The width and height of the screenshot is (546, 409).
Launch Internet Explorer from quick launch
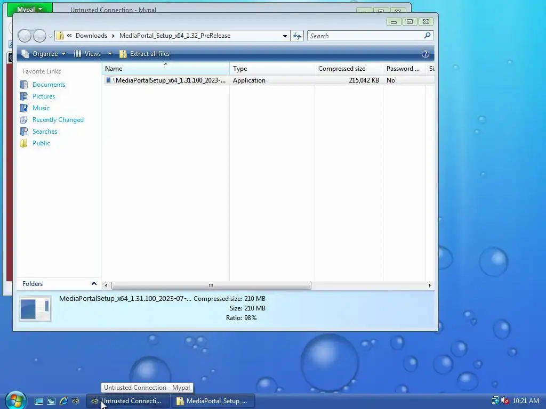(x=63, y=401)
